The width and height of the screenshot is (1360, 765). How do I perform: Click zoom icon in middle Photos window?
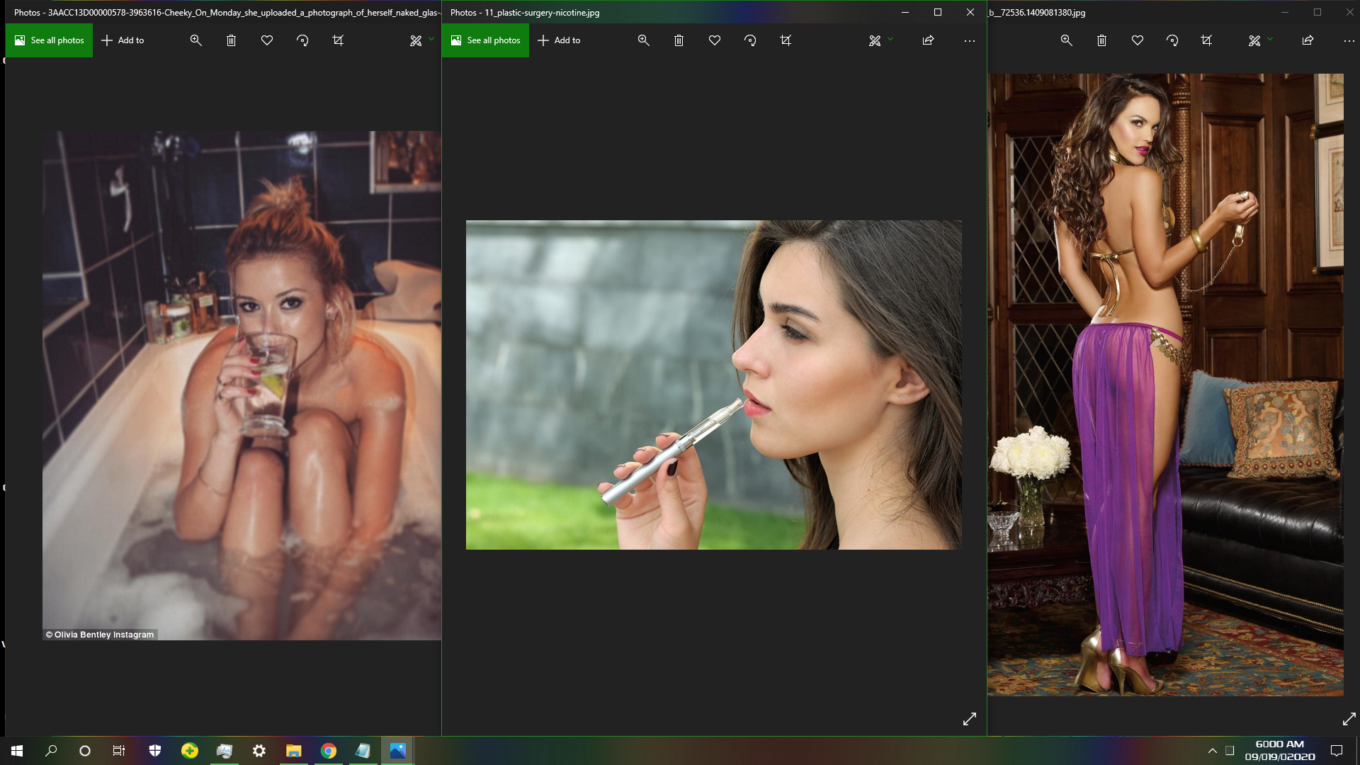coord(643,40)
